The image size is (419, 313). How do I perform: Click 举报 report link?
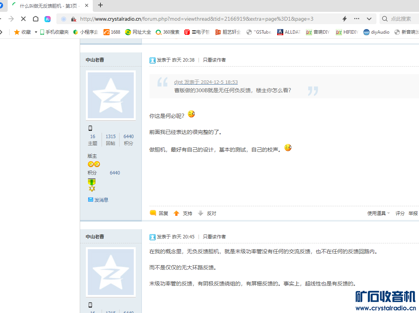413,213
